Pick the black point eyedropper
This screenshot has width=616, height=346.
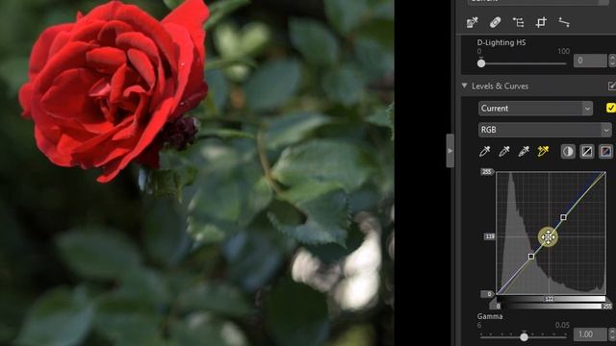485,152
